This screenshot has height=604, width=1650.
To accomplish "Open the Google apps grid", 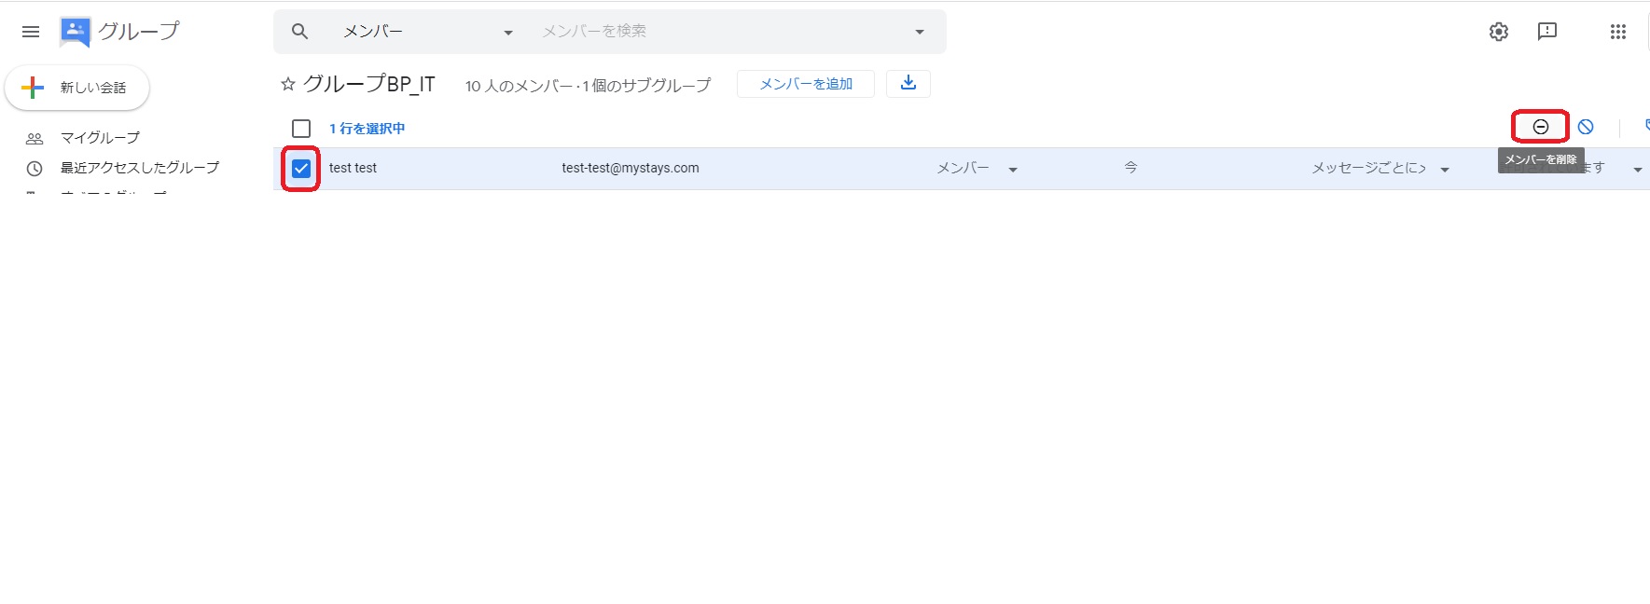I will point(1617,32).
